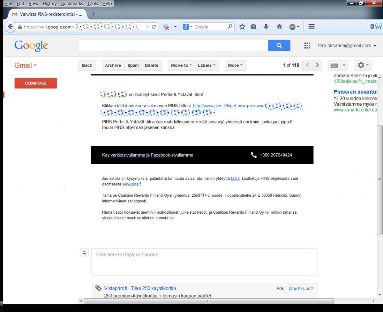This screenshot has height=312, width=383.
Task: Click the blue Gmail search button
Action: pos(279,46)
